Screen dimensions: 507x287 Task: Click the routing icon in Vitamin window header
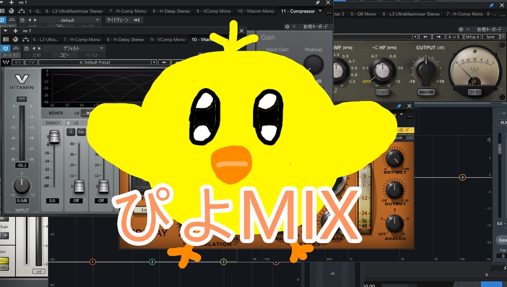26,40
